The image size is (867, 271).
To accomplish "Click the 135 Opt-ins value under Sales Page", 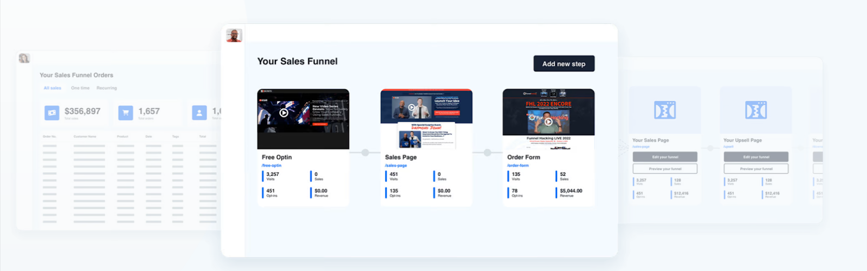I will 394,191.
